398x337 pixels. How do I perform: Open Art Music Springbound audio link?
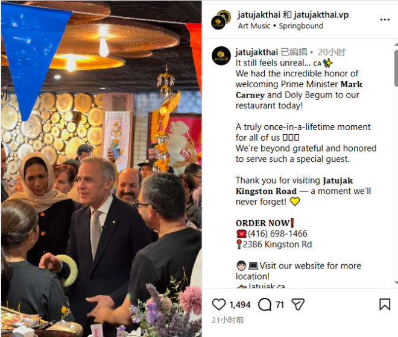(x=280, y=26)
